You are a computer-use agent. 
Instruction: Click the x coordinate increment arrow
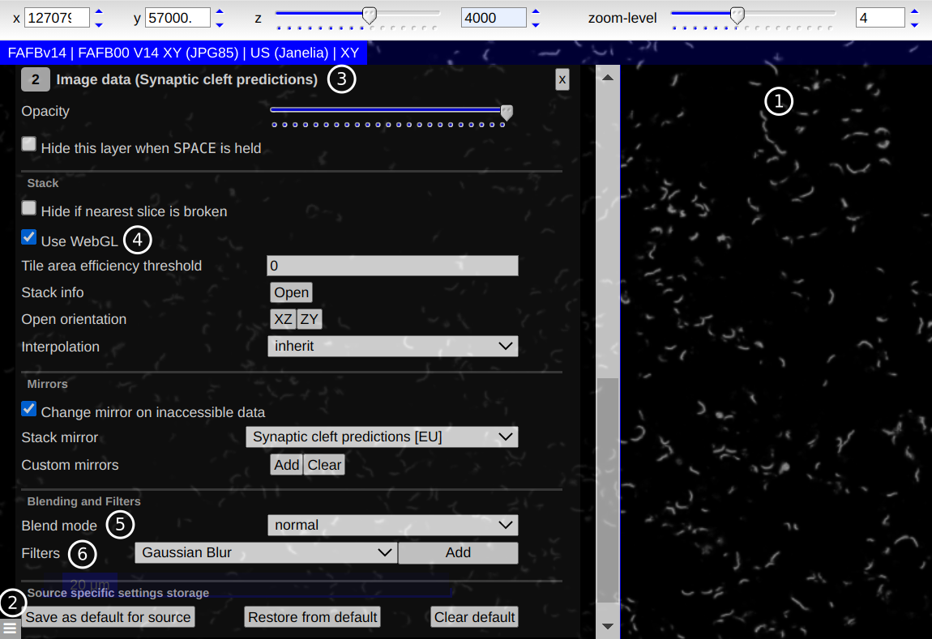click(x=99, y=11)
